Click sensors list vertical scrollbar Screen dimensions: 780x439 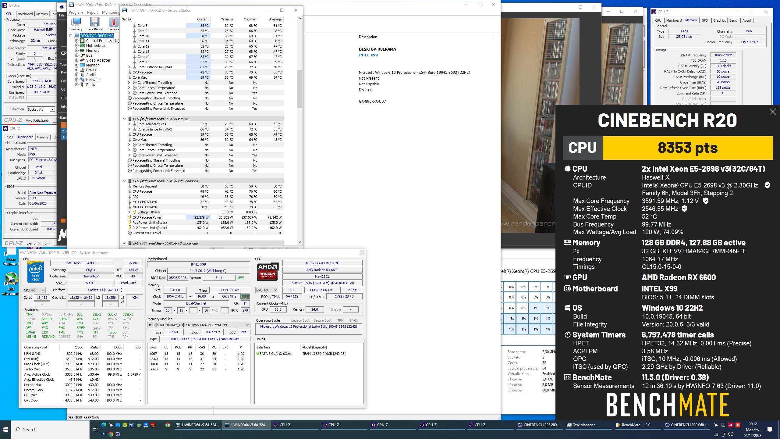tap(300, 89)
